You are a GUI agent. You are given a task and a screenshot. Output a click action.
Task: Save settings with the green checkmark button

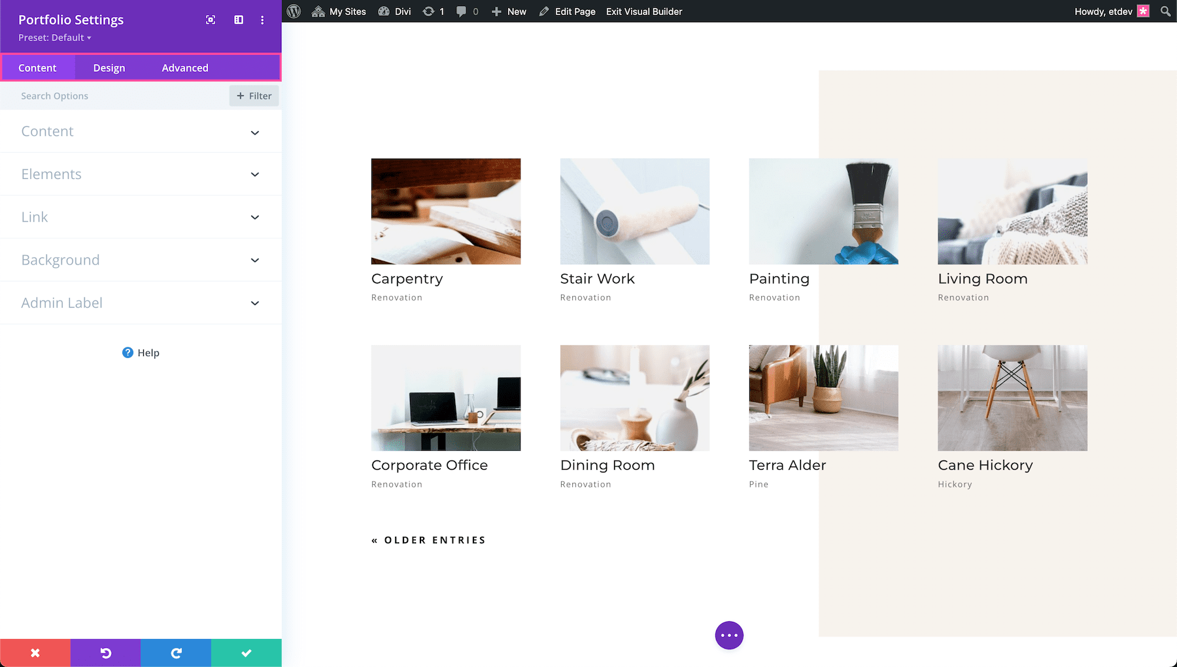coord(246,652)
